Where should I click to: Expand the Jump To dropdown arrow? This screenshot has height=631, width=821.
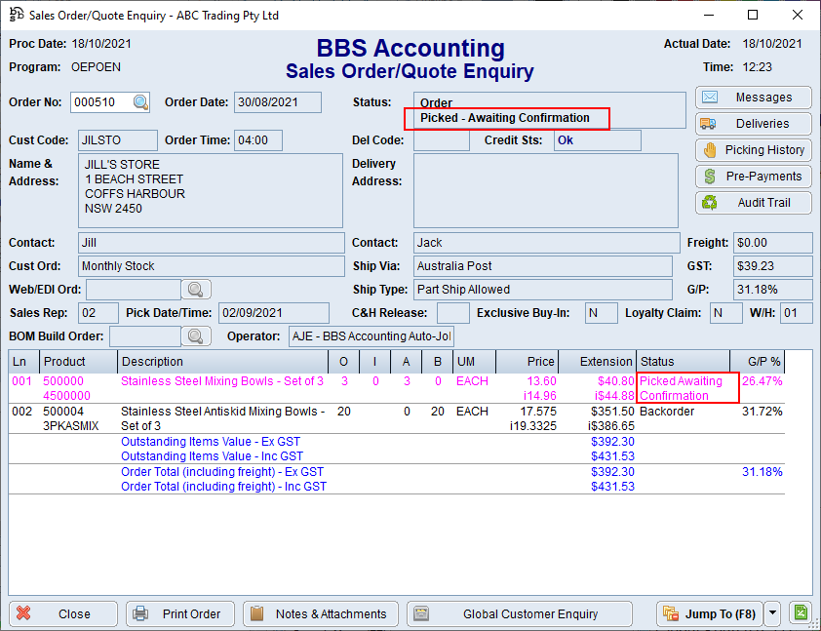click(772, 613)
